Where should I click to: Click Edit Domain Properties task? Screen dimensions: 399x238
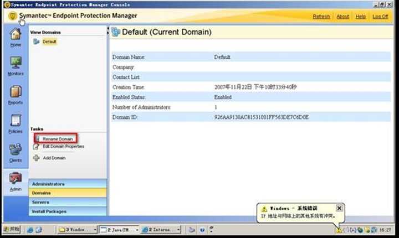63,147
